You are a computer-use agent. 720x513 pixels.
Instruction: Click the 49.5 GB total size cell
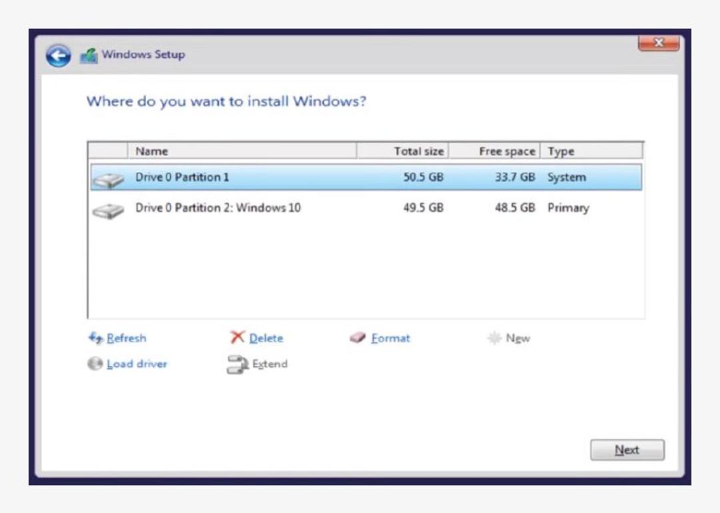423,208
